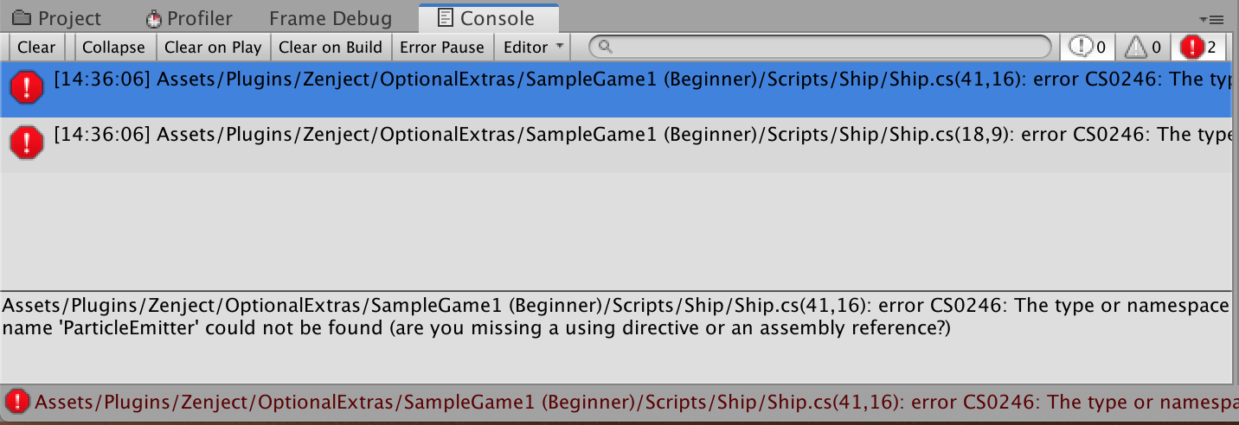Click the red error icon in the second log entry
Screen dimensions: 1239x425
pos(27,142)
